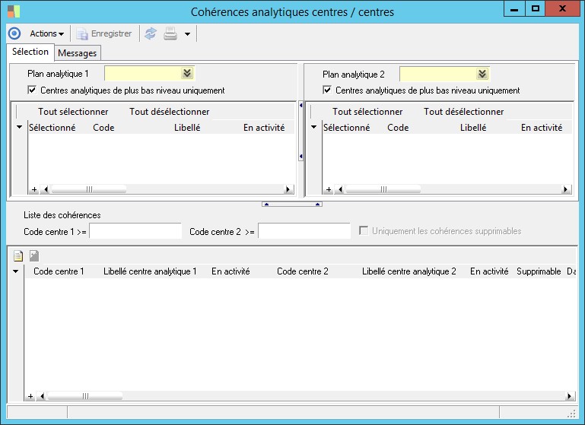Click the blue circular target icon in toolbar

[14, 33]
